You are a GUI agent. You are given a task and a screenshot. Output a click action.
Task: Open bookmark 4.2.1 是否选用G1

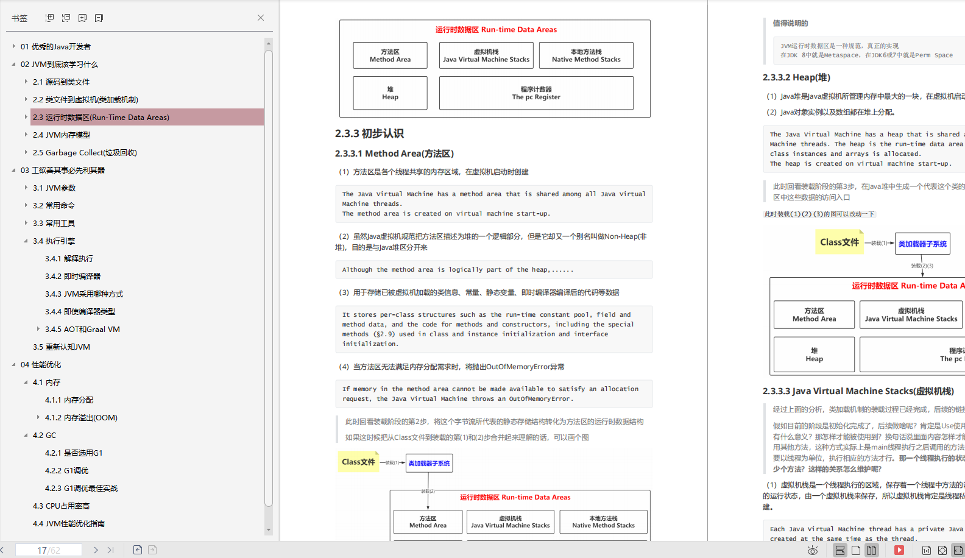pyautogui.click(x=74, y=453)
